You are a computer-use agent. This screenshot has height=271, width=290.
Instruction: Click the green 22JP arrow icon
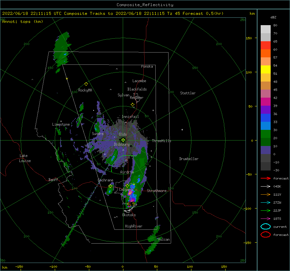[266, 210]
